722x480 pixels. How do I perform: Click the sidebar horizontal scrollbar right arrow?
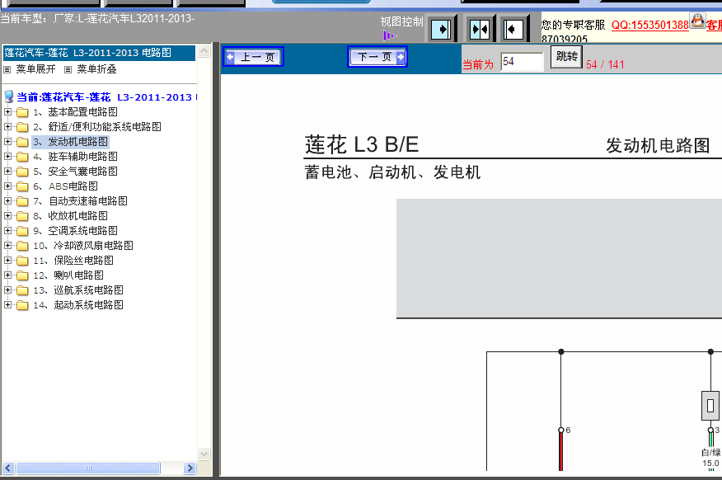190,468
